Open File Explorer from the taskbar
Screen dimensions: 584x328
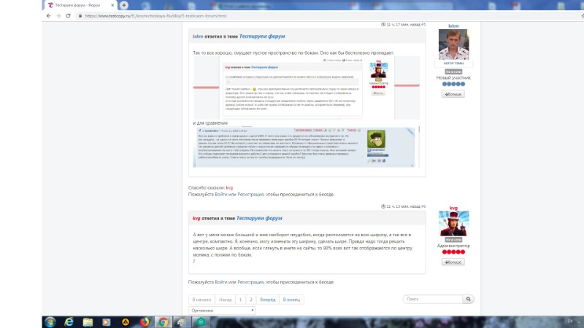tap(88, 321)
